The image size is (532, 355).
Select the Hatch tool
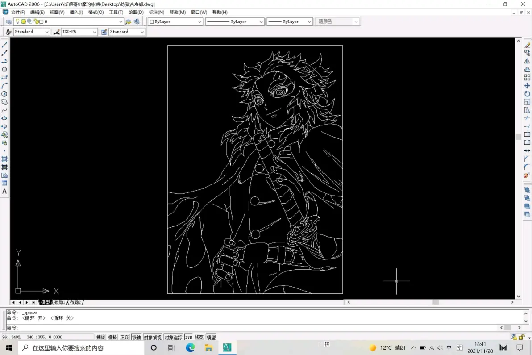pyautogui.click(x=4, y=159)
